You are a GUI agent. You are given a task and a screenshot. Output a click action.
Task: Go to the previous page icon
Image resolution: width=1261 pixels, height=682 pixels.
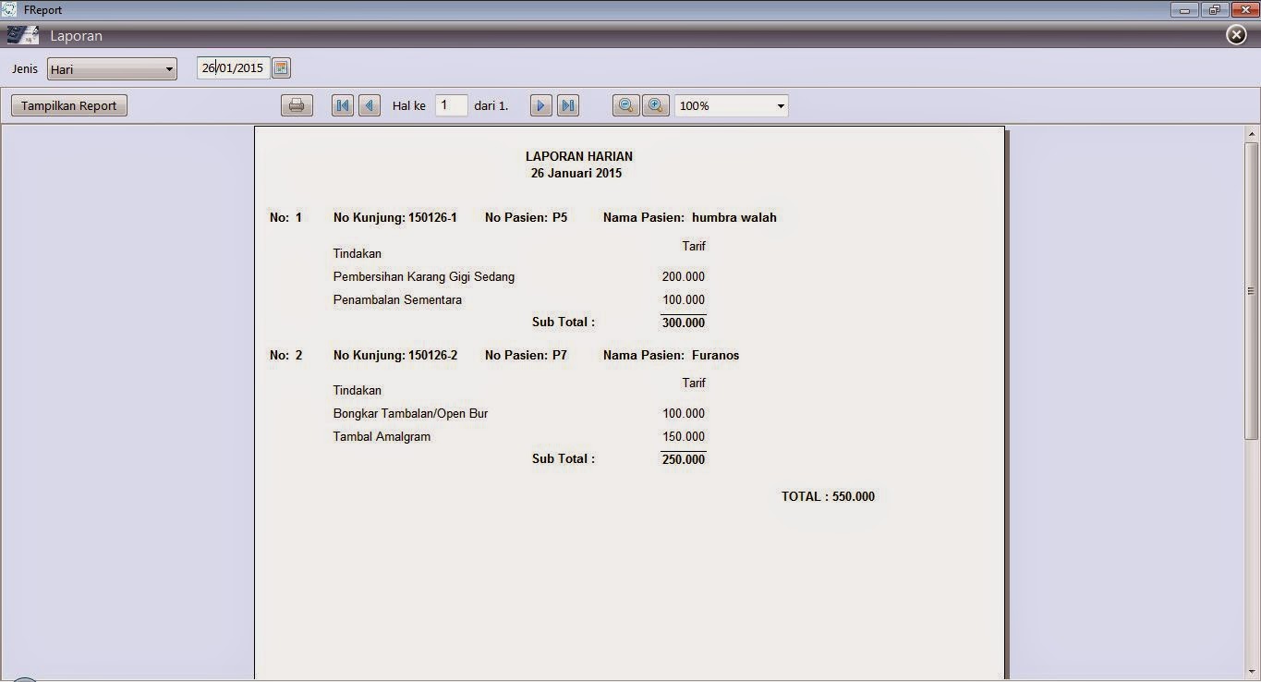[369, 104]
